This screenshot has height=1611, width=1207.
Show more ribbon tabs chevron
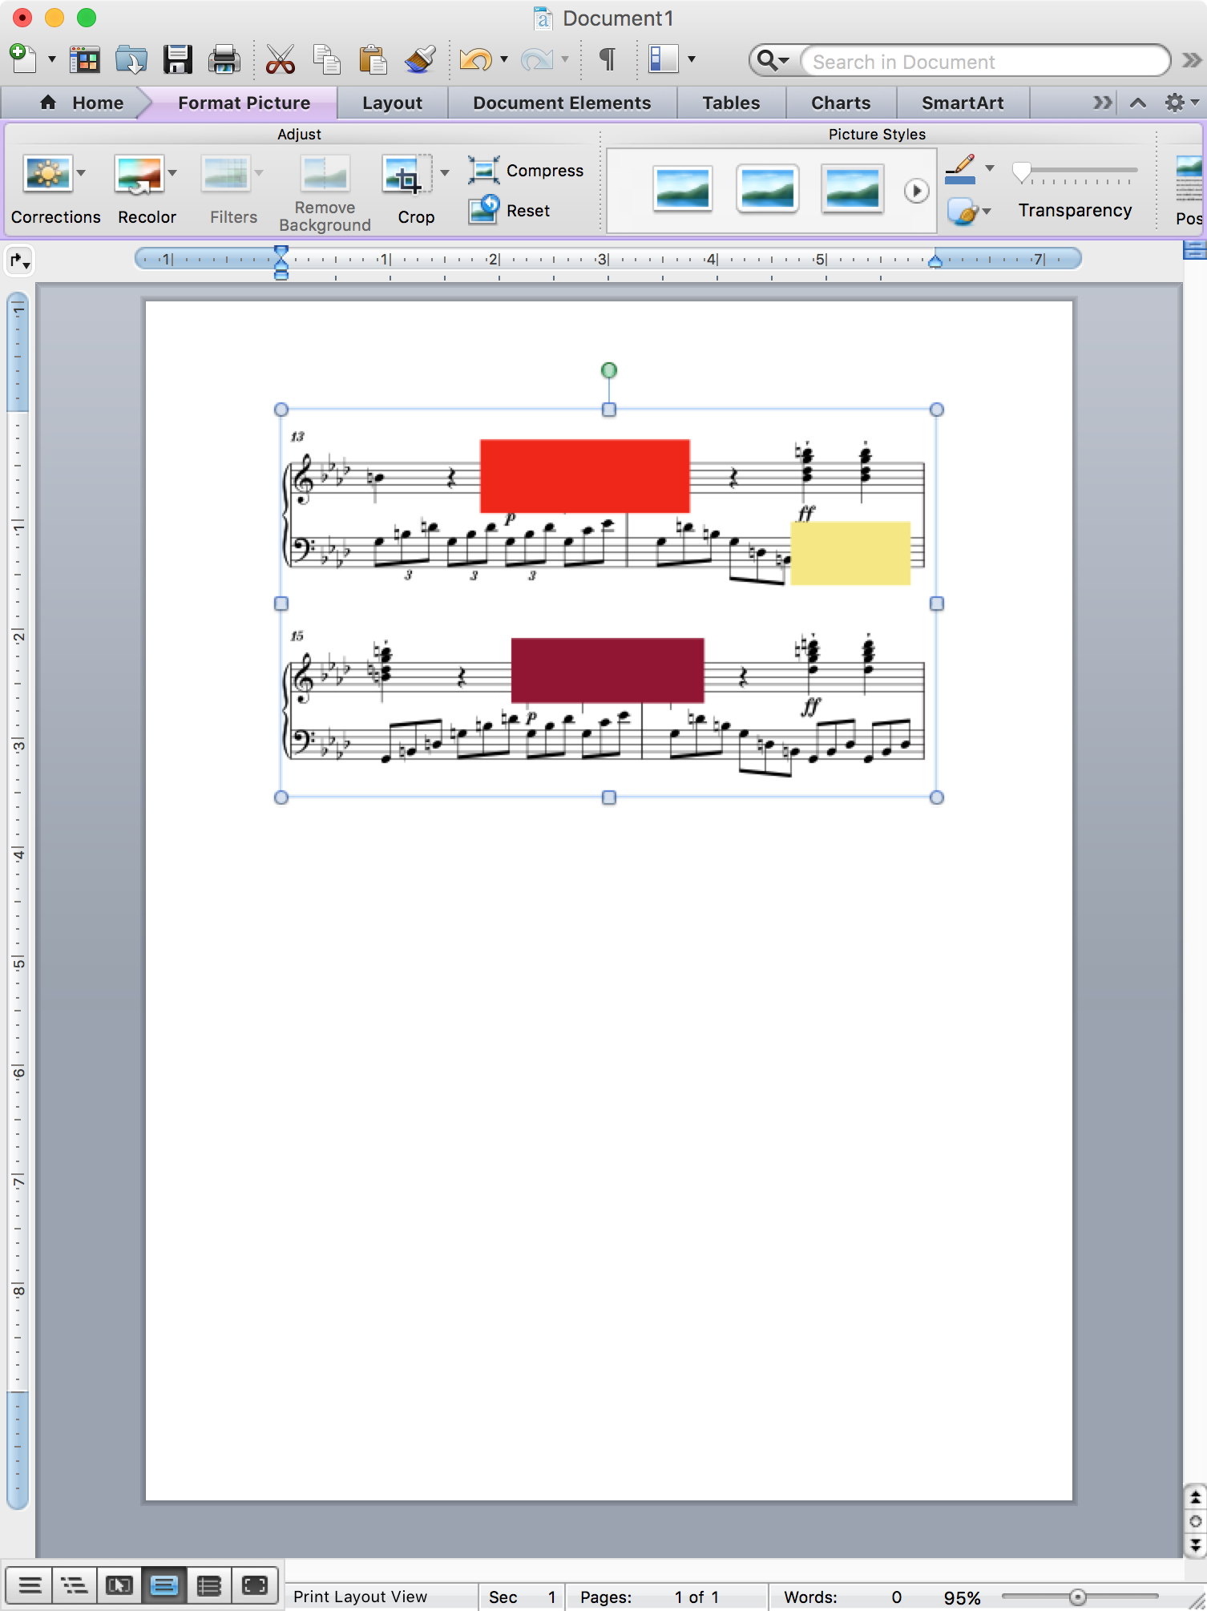(1103, 103)
